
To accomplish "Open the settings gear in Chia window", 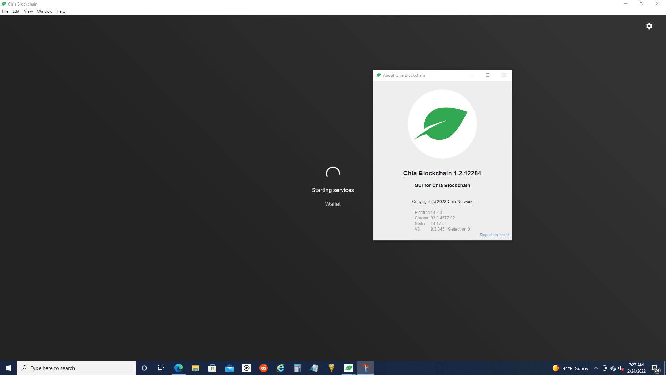I will [x=649, y=26].
